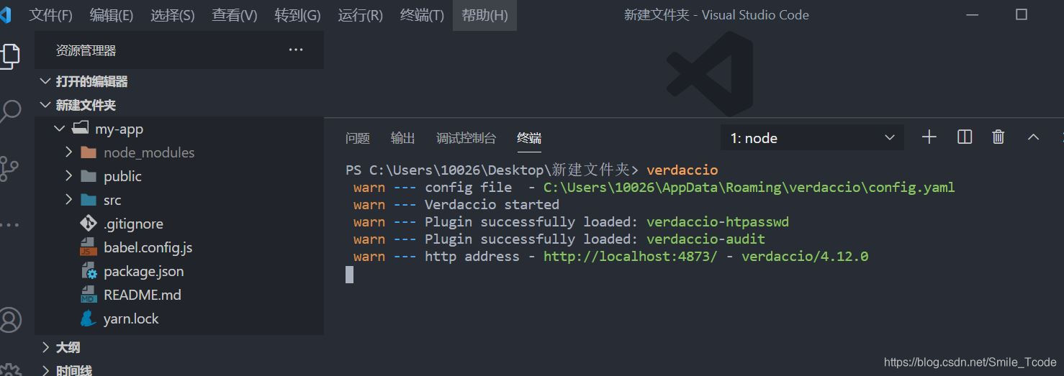This screenshot has width=1064, height=376.
Task: Click 'Verdaccio started' terminal line
Action: click(492, 204)
